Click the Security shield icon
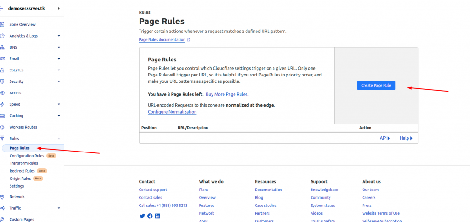Image resolution: width=470 pixels, height=222 pixels. (x=2, y=81)
